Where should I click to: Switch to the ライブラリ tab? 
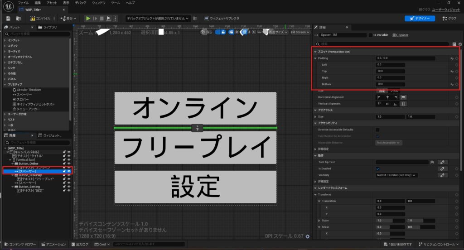[48, 27]
